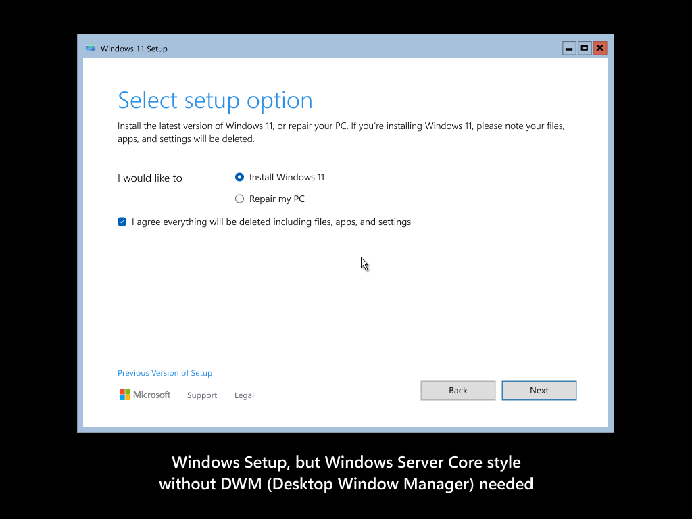
Task: Click the 'I agree everything will be deleted' label text
Action: tap(271, 222)
